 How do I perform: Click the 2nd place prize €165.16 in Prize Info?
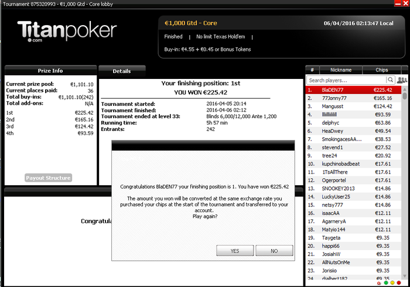[x=84, y=120]
